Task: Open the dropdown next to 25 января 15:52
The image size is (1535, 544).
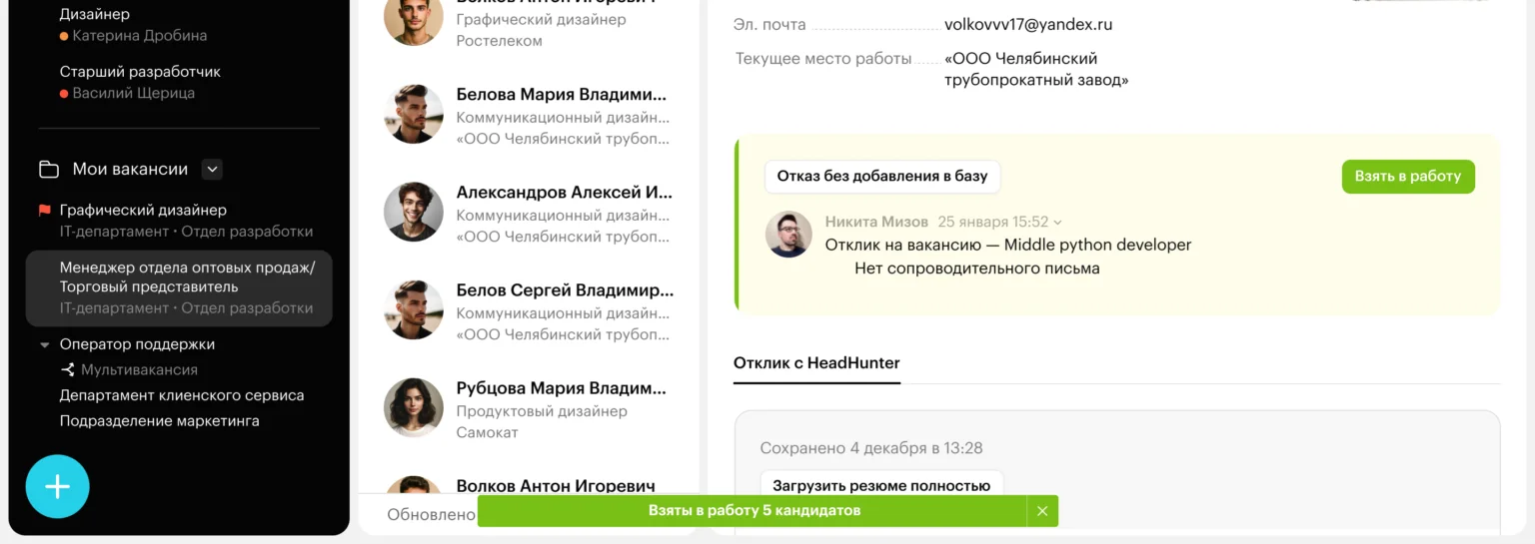Action: 1058,223
